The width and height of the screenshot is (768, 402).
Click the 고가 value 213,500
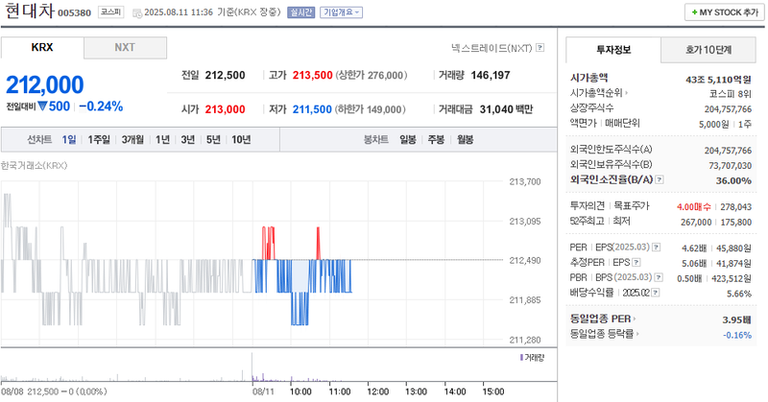point(313,76)
